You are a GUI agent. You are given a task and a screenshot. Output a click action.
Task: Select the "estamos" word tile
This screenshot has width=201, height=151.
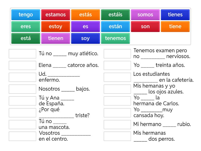(x=55, y=15)
